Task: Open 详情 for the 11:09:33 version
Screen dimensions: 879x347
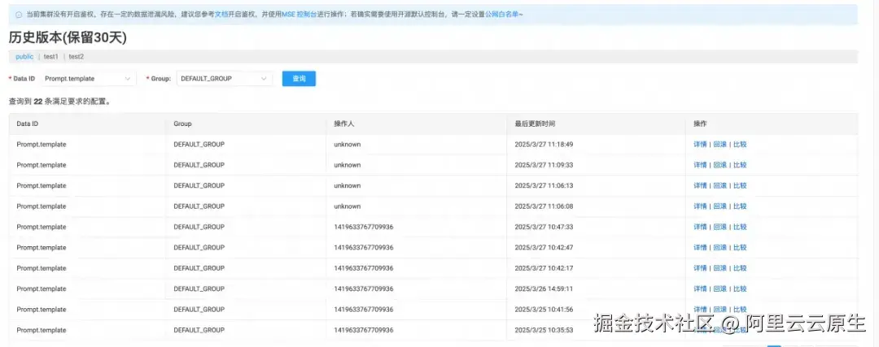Action: coord(700,165)
